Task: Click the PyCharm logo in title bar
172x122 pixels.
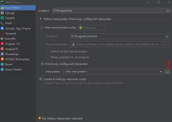Action: coord(2,2)
